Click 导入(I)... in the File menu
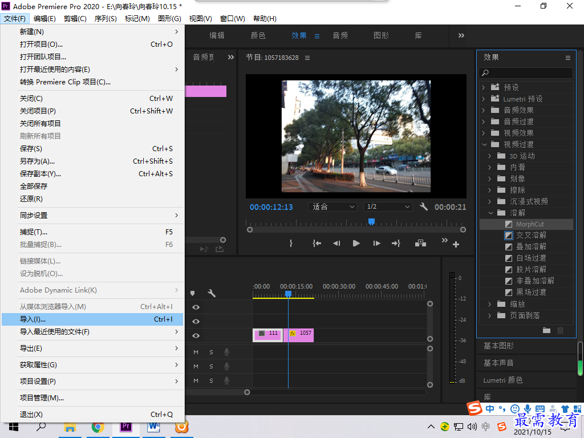 [92, 319]
